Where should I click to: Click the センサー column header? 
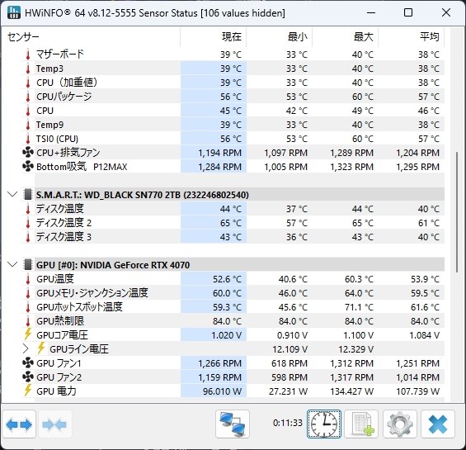point(91,37)
